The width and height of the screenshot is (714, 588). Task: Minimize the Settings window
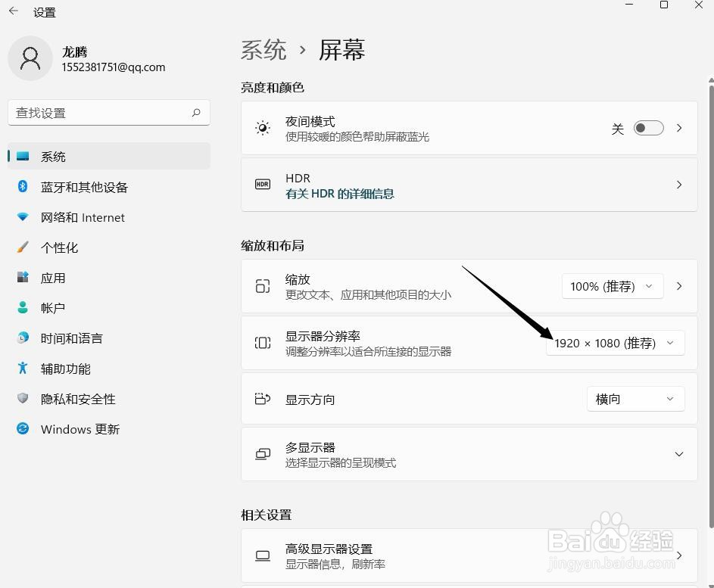629,5
